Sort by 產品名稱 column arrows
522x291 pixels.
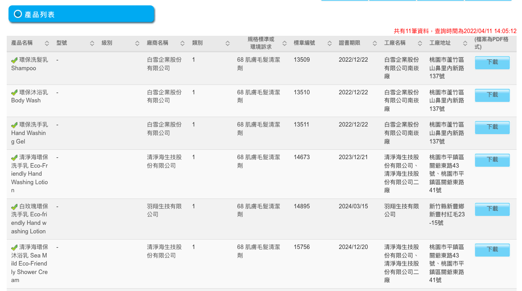pos(47,43)
